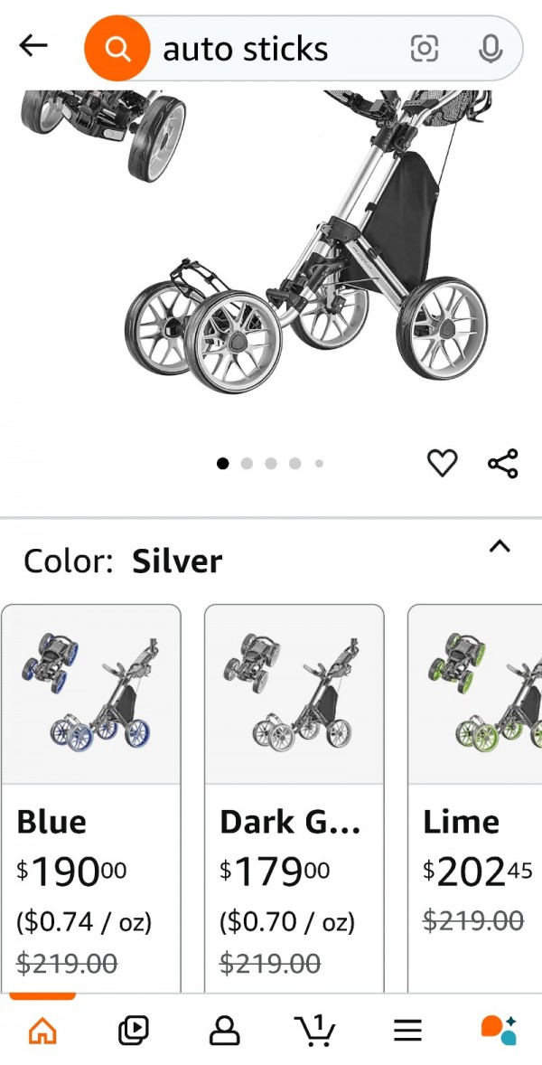The width and height of the screenshot is (542, 1065).
Task: Tap the back arrow to return
Action: [x=33, y=45]
